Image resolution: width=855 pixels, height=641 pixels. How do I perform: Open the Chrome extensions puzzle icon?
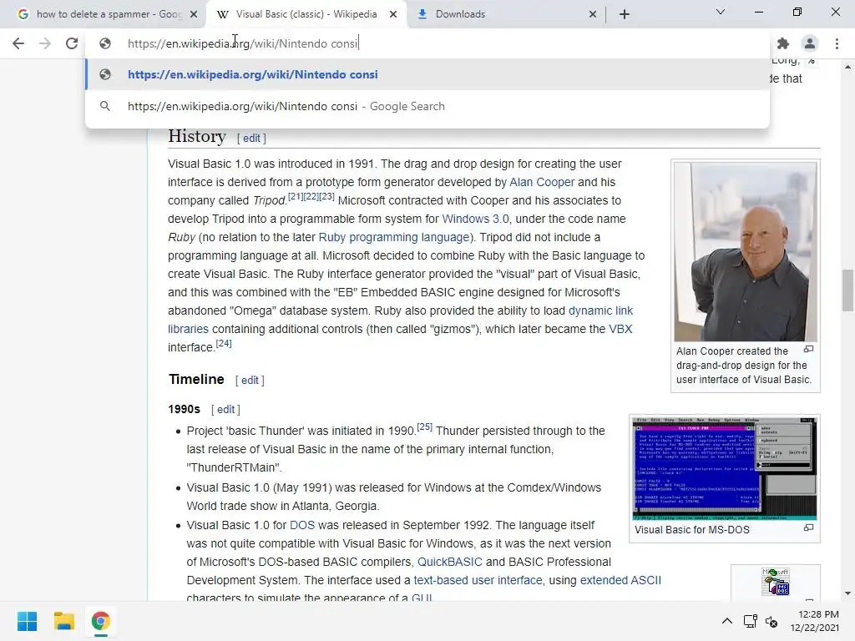[783, 43]
